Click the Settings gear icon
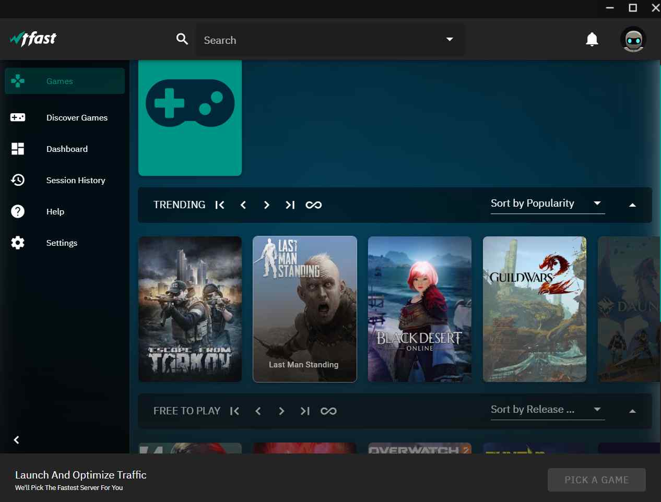The image size is (661, 502). pyautogui.click(x=18, y=243)
